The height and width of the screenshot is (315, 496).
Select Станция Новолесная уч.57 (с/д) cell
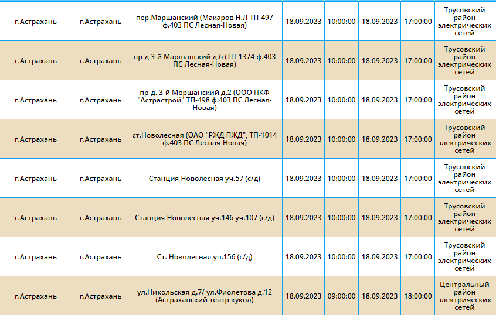205,178
